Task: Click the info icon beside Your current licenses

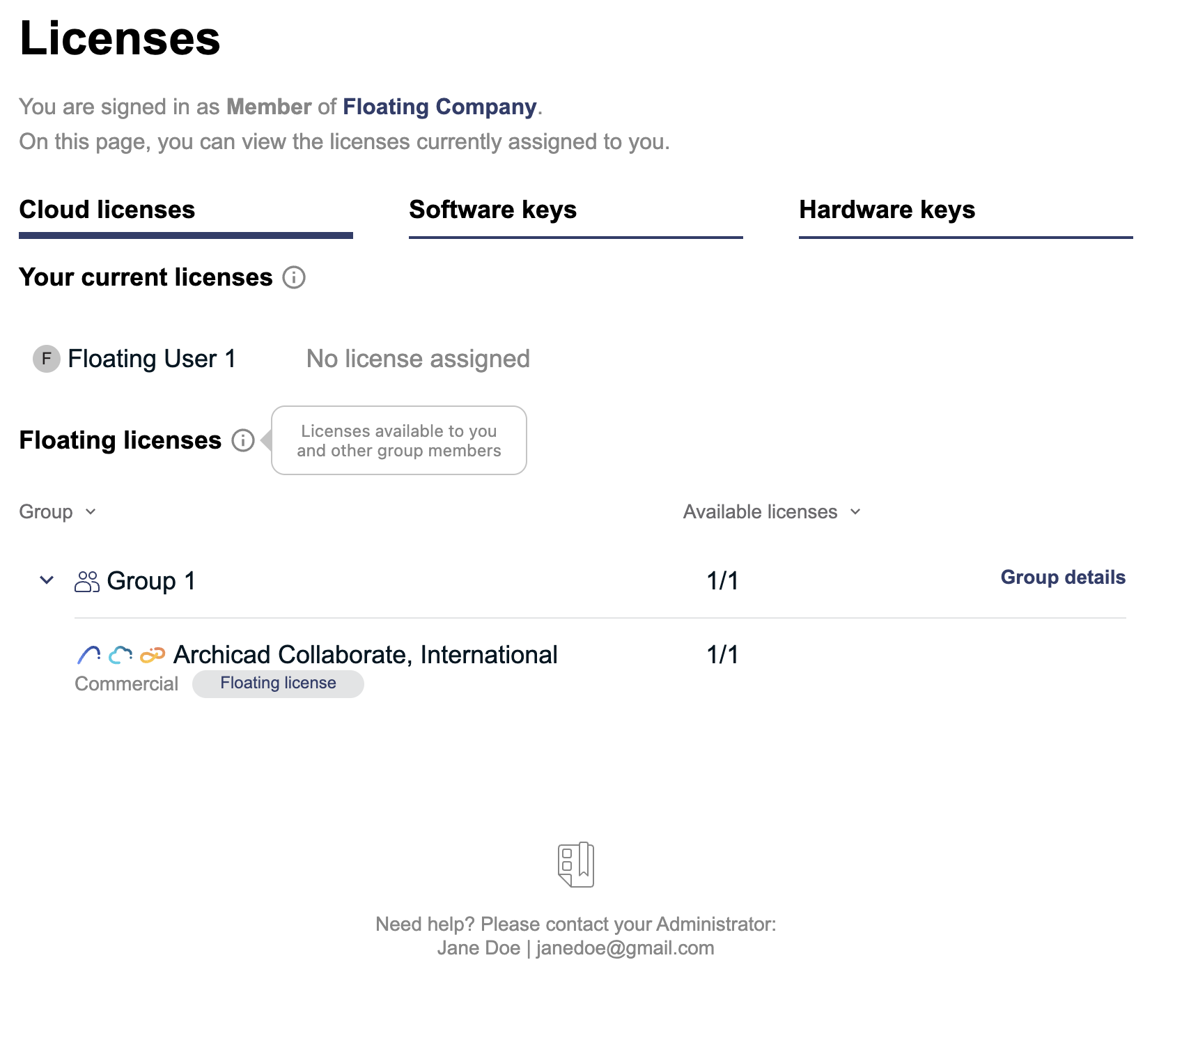Action: (294, 277)
